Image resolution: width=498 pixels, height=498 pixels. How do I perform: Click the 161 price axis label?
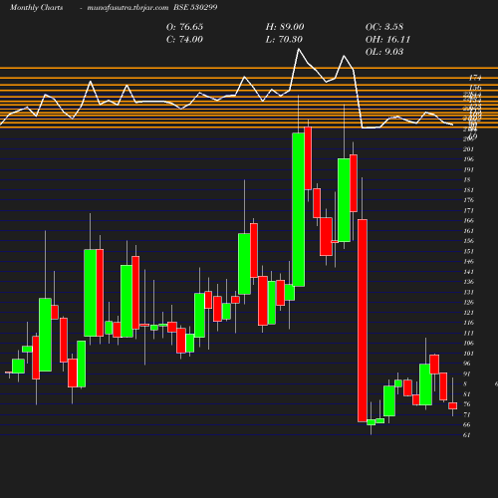click(468, 231)
